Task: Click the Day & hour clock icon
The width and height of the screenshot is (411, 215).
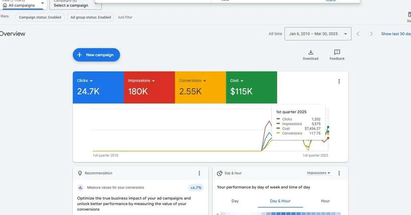Action: tap(220, 173)
